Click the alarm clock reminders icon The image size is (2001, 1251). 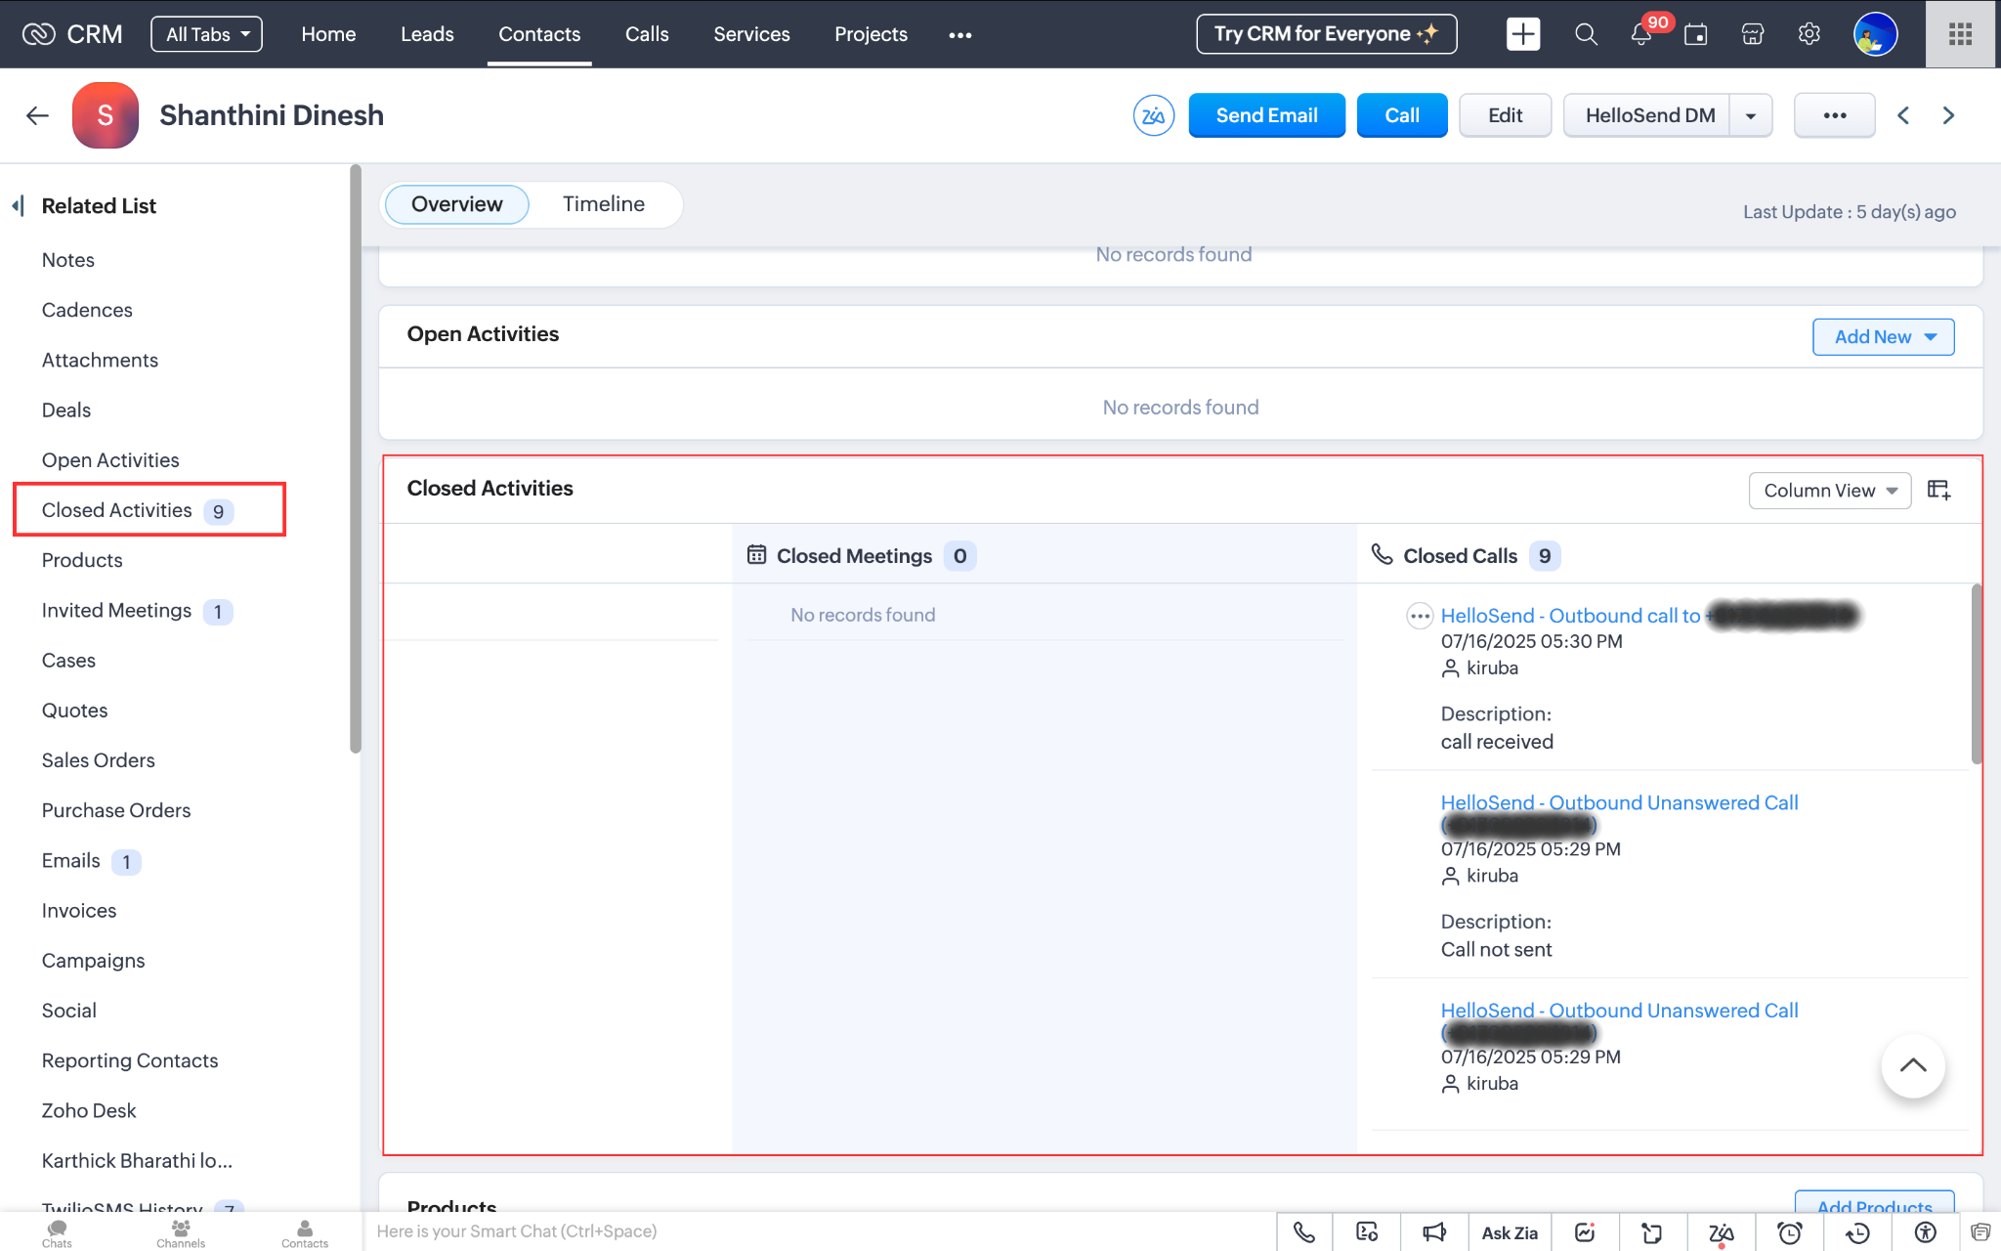coord(1789,1232)
